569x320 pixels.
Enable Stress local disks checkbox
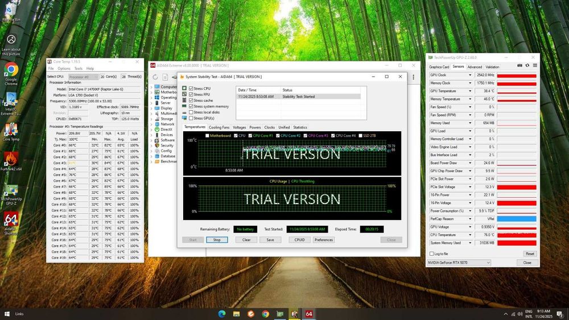tap(191, 113)
